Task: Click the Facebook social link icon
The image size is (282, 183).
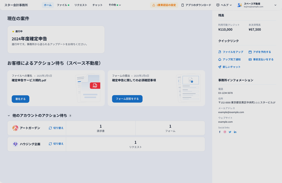Action: pos(219,132)
